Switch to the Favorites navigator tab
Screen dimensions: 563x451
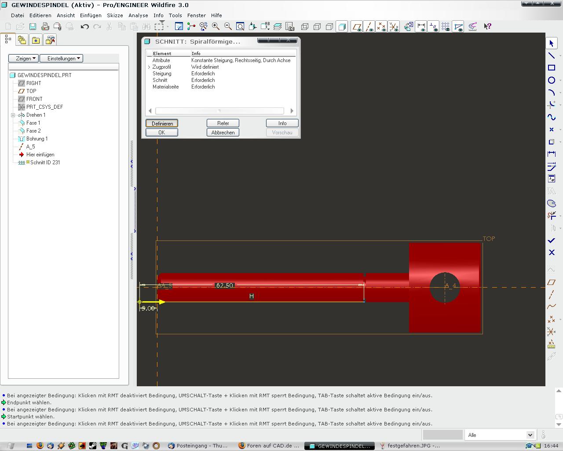click(36, 40)
